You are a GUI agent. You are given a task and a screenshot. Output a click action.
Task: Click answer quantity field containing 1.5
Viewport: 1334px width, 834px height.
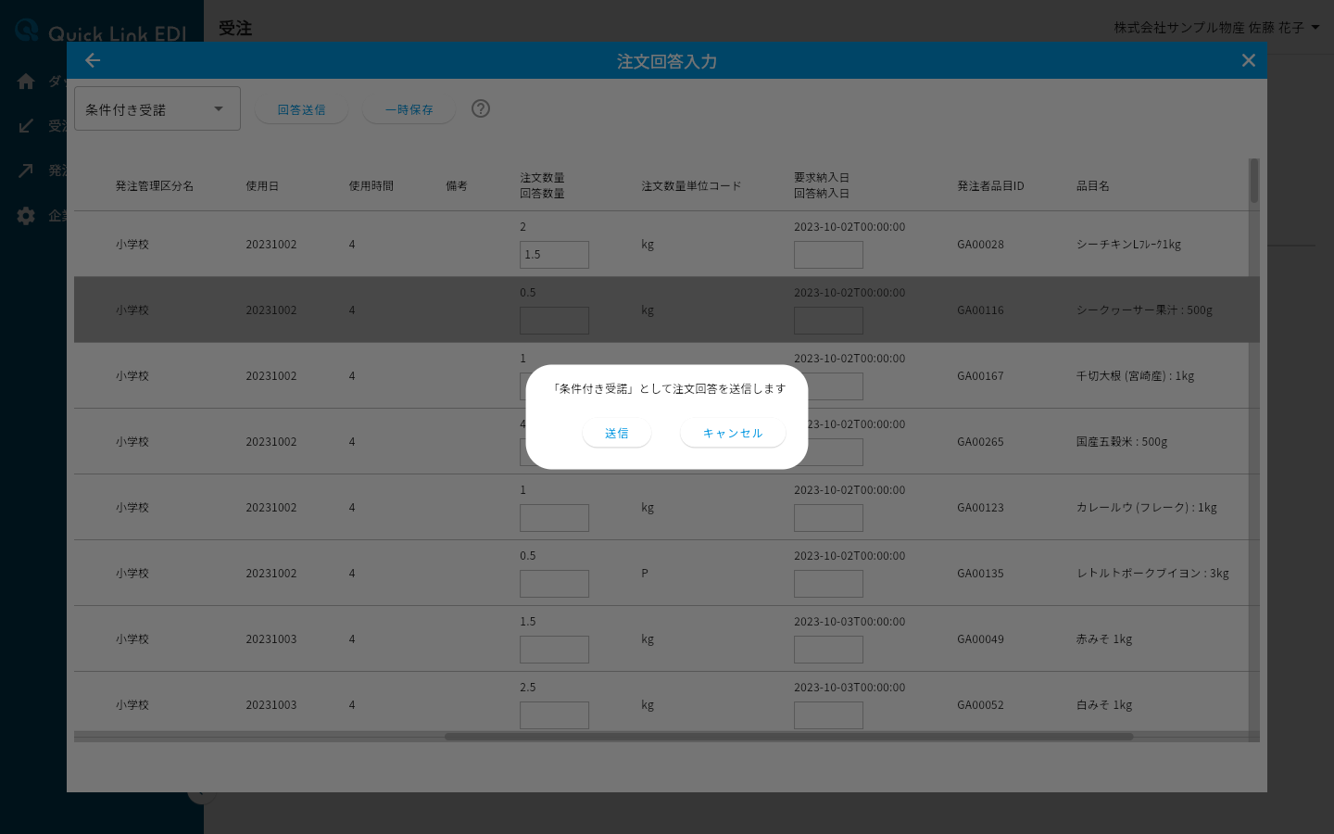pyautogui.click(x=554, y=255)
